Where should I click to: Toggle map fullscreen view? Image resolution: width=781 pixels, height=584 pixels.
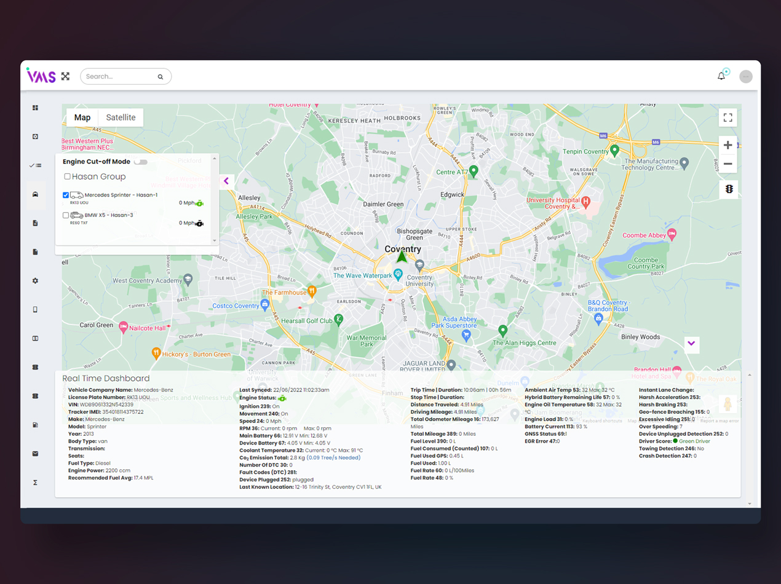[x=727, y=117]
